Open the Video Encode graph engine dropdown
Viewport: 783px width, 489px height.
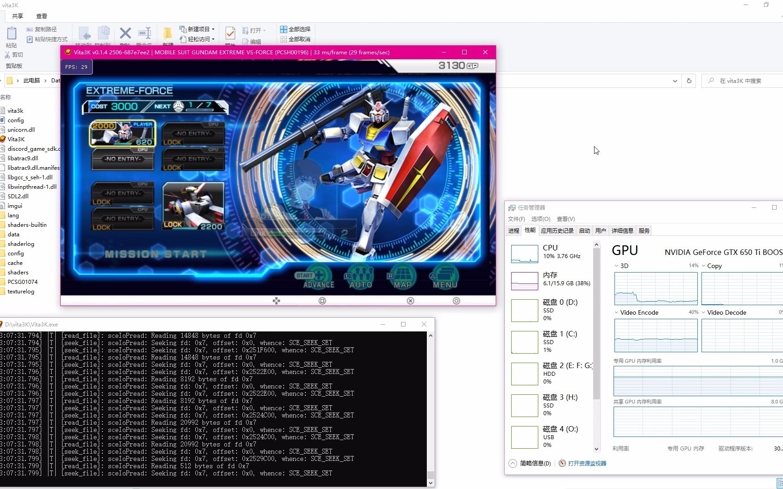(x=617, y=312)
